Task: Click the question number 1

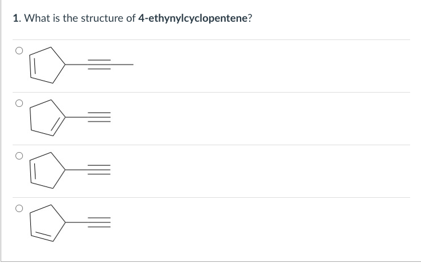Action: pyautogui.click(x=17, y=18)
